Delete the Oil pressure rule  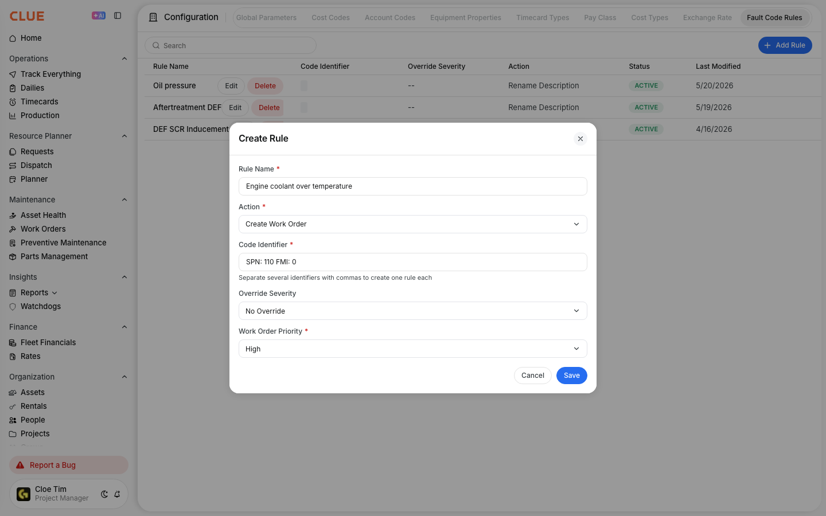(x=265, y=86)
